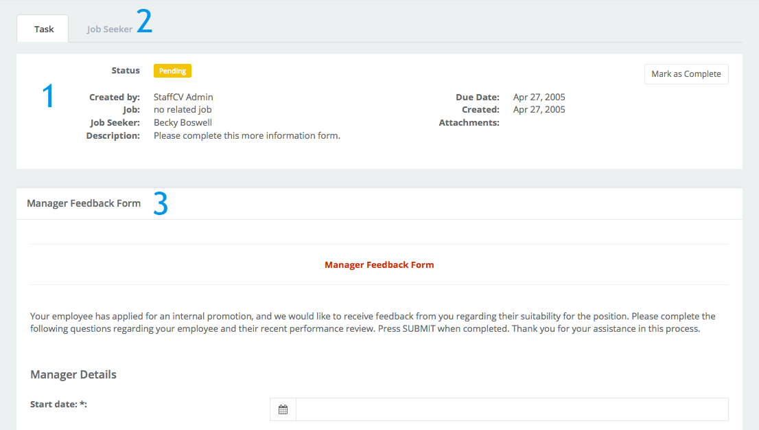Open the Start date calendar picker icon
The image size is (759, 430).
point(283,409)
